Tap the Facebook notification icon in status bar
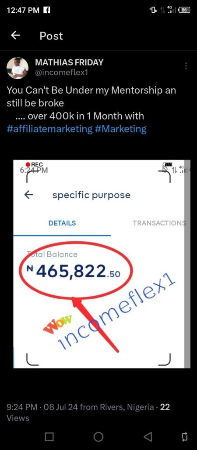The image size is (197, 450). pyautogui.click(x=46, y=10)
